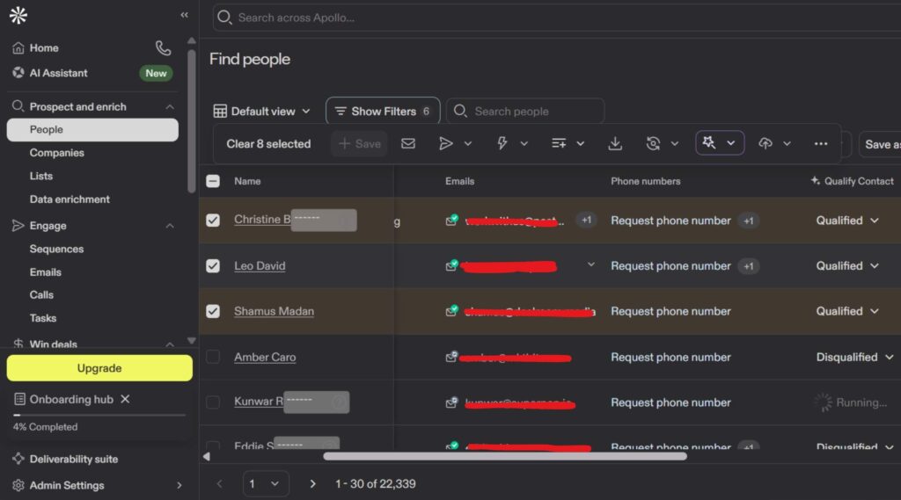
Task: Open Qualified dropdown for Shamus Madan
Action: [847, 311]
